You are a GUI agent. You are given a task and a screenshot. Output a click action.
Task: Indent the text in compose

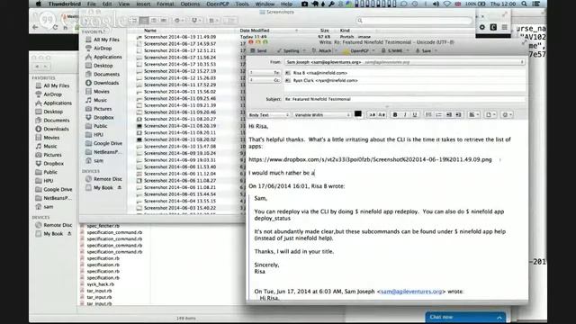pyautogui.click(x=458, y=115)
